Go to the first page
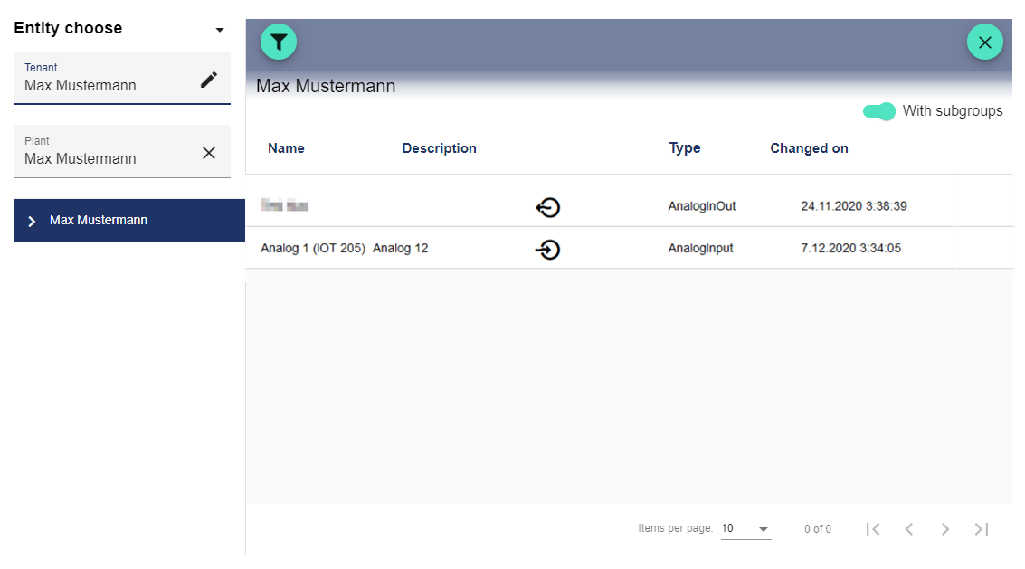The image size is (1025, 569). coord(873,529)
